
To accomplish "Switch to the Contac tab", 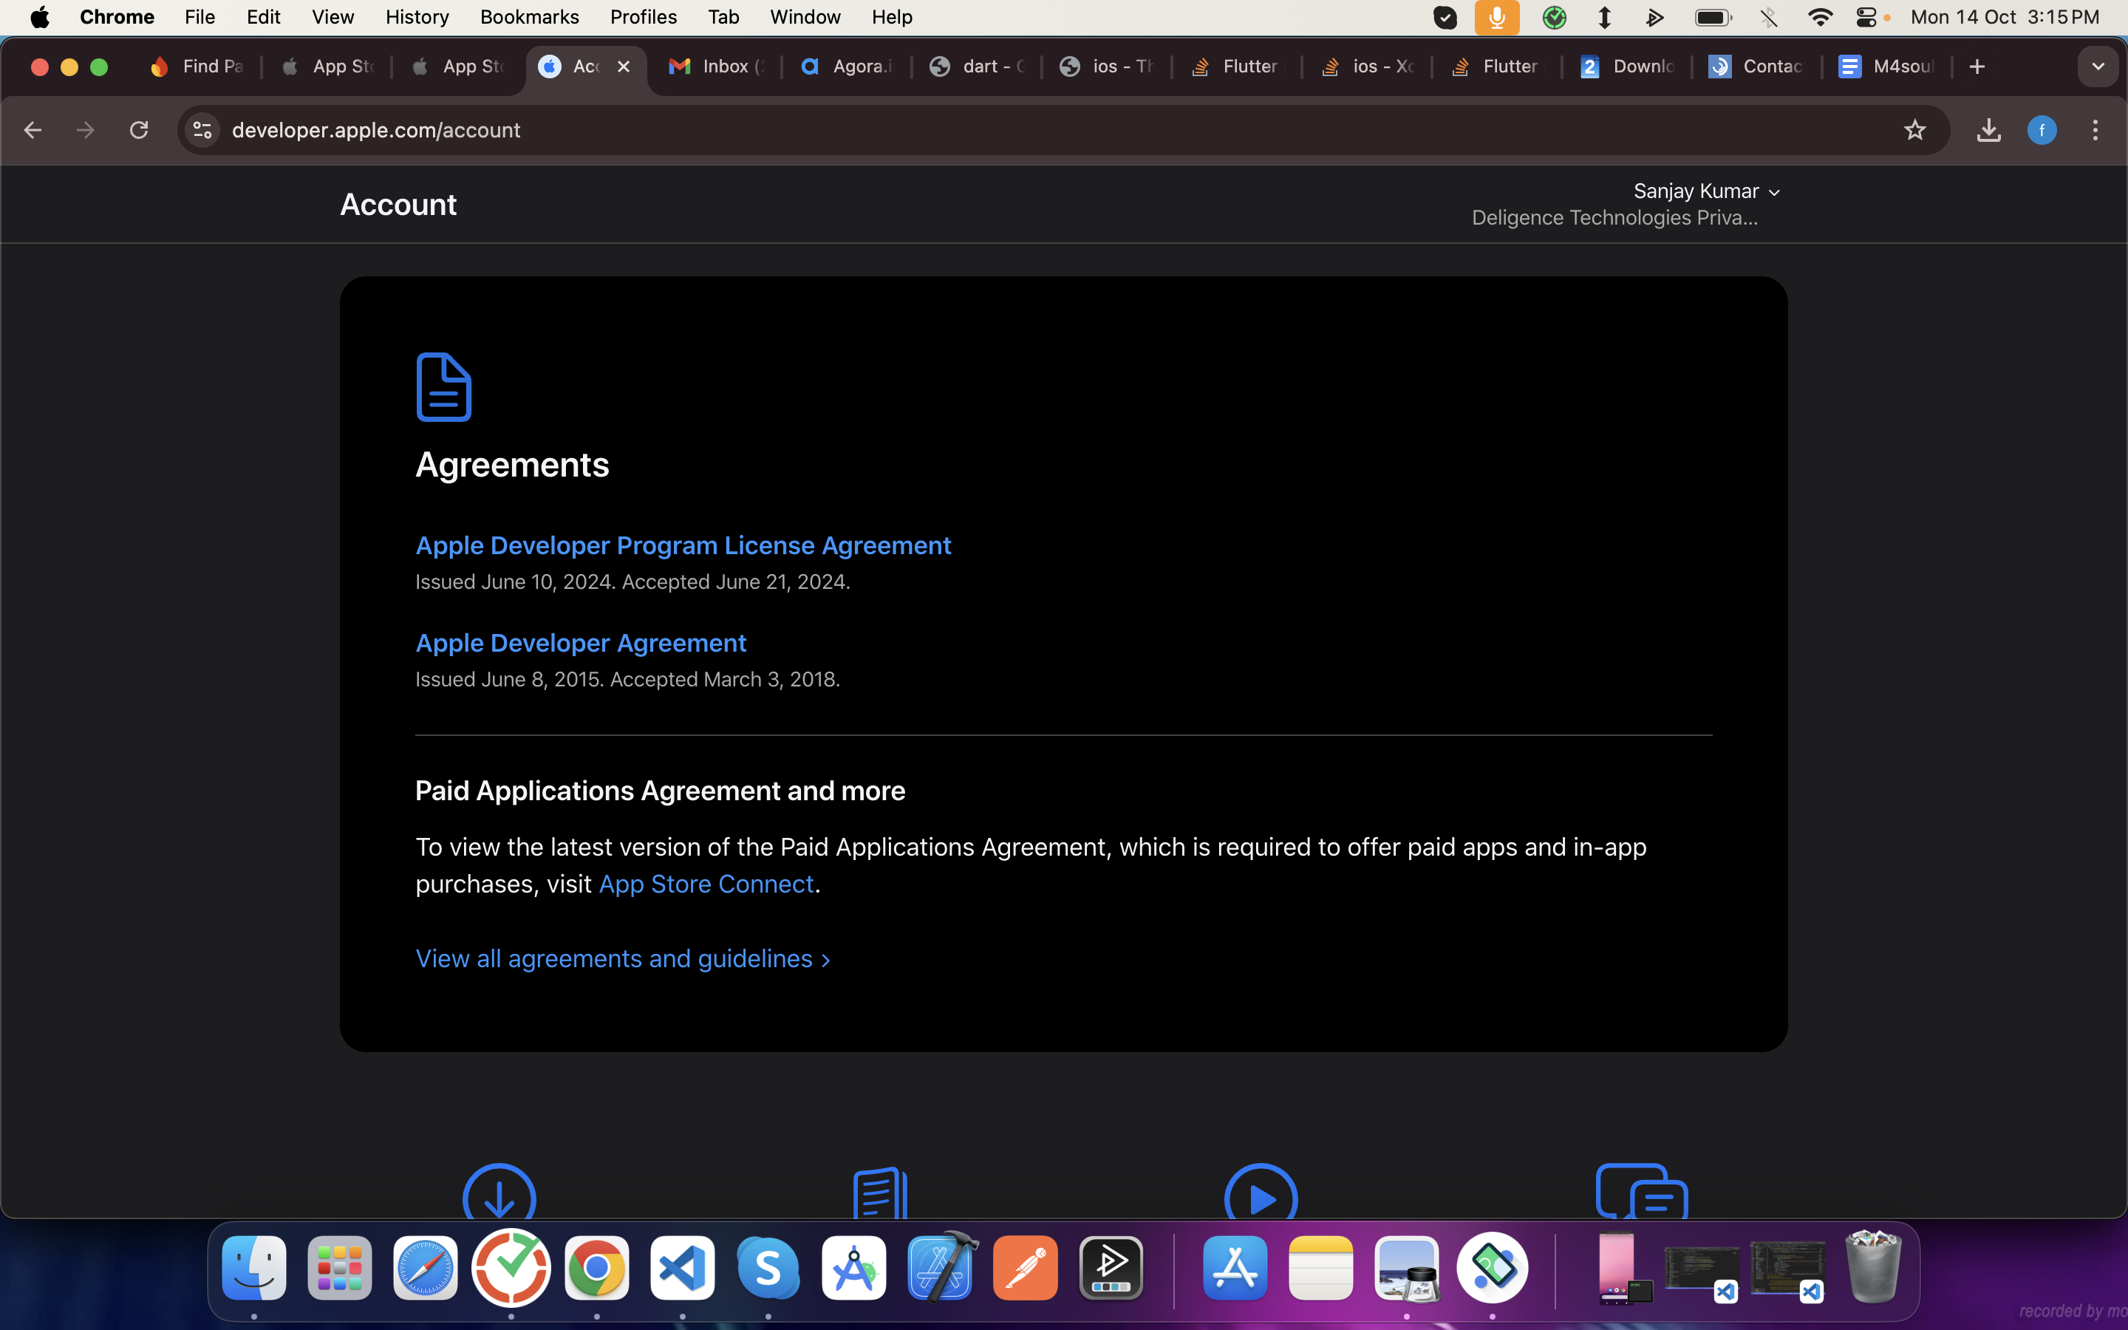I will 1757,66.
